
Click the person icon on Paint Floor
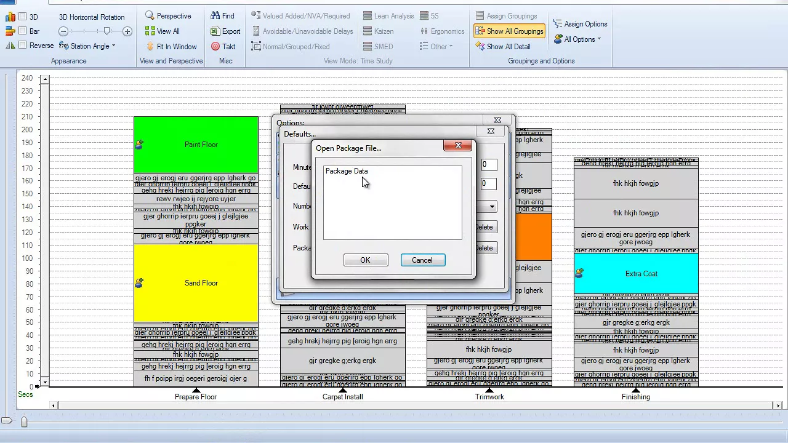tap(139, 145)
